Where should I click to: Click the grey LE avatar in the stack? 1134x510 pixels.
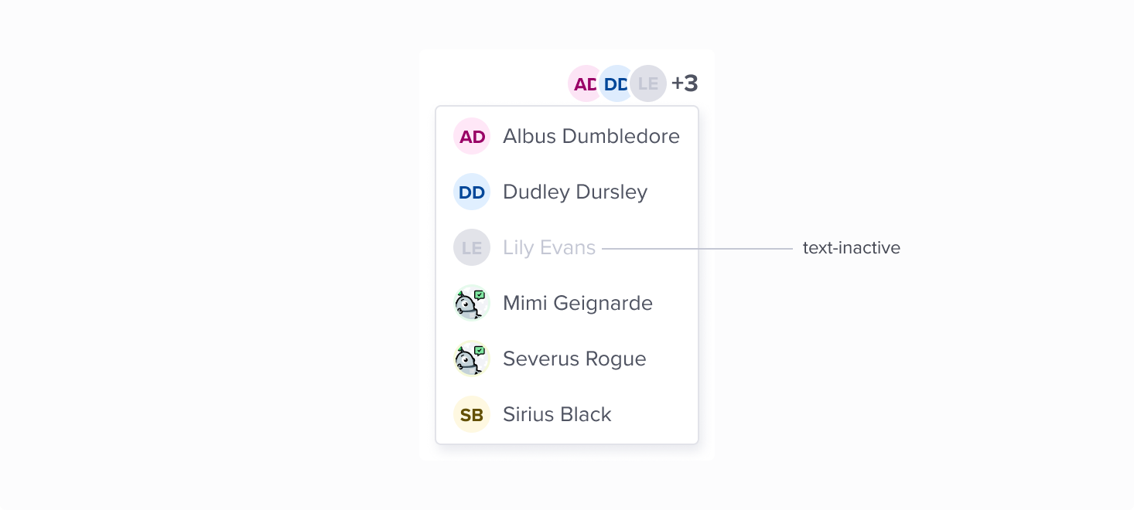tap(648, 83)
